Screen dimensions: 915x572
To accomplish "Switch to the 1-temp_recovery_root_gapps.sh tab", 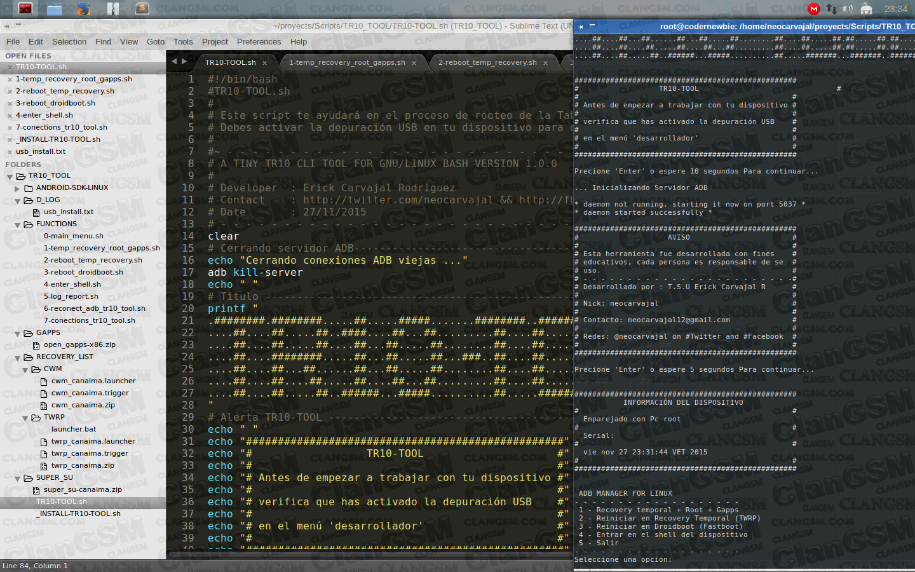I will (x=347, y=62).
